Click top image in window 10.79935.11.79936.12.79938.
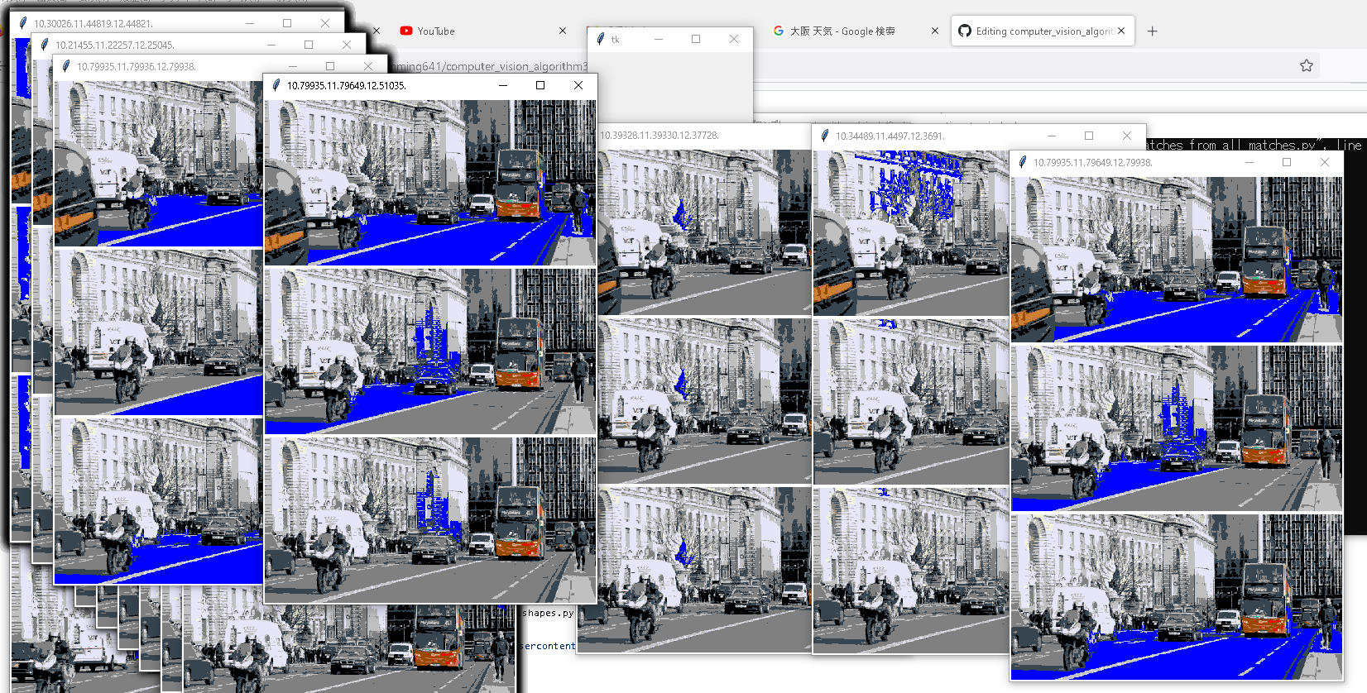This screenshot has height=693, width=1367. coord(159,164)
